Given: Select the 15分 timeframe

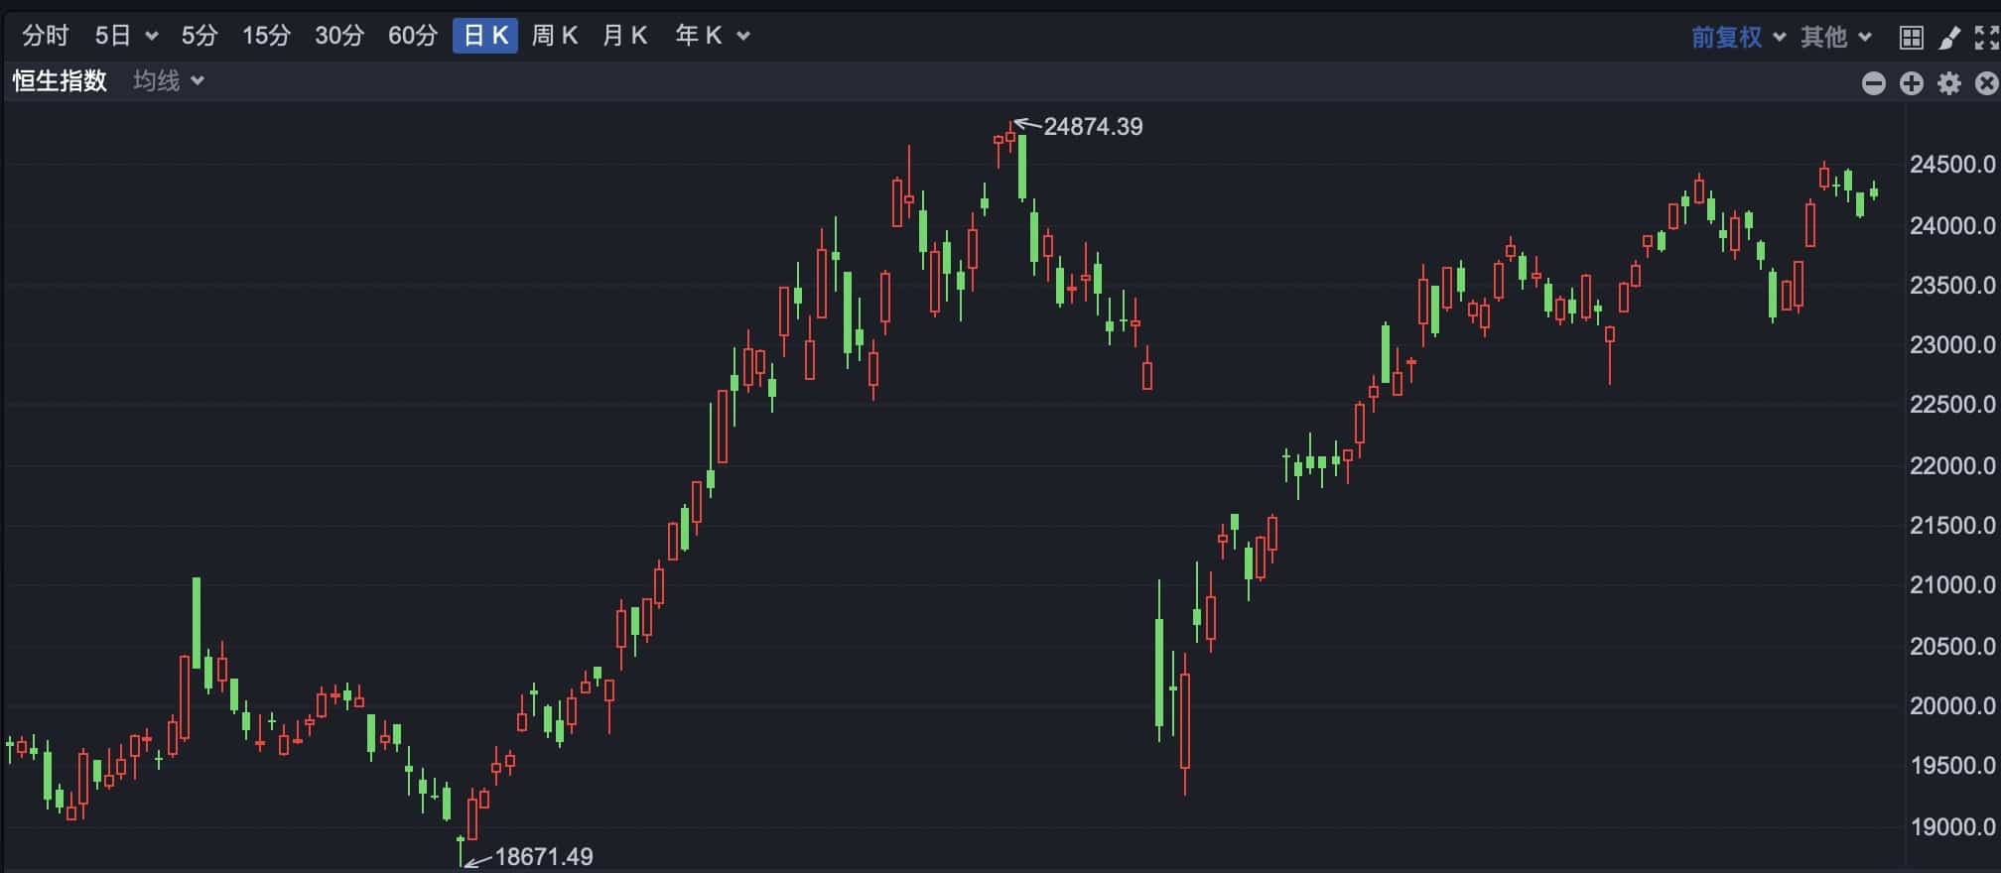Looking at the screenshot, I should [x=266, y=36].
